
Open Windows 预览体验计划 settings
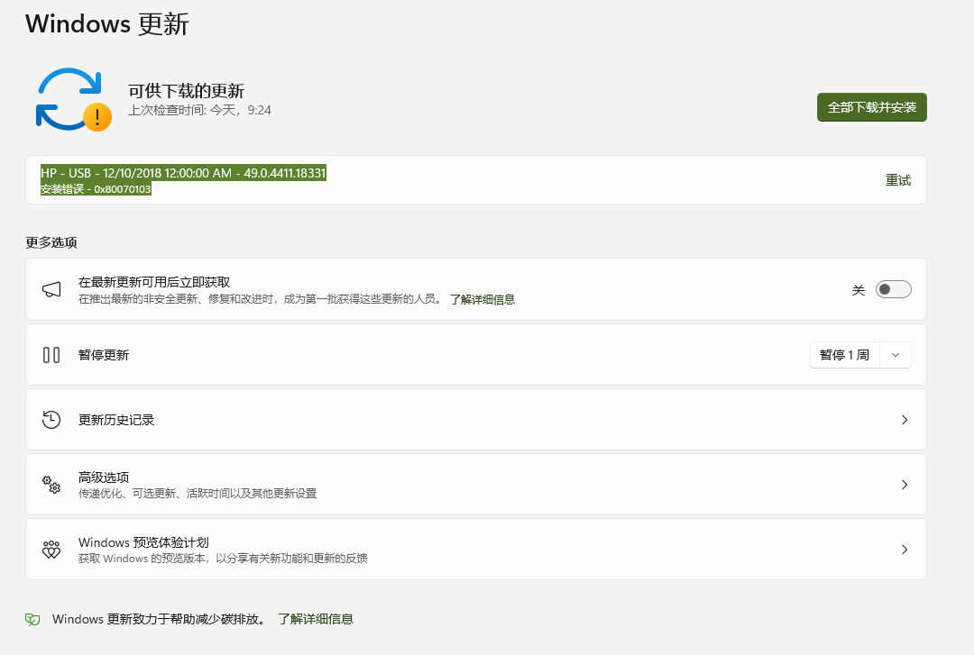click(x=143, y=542)
